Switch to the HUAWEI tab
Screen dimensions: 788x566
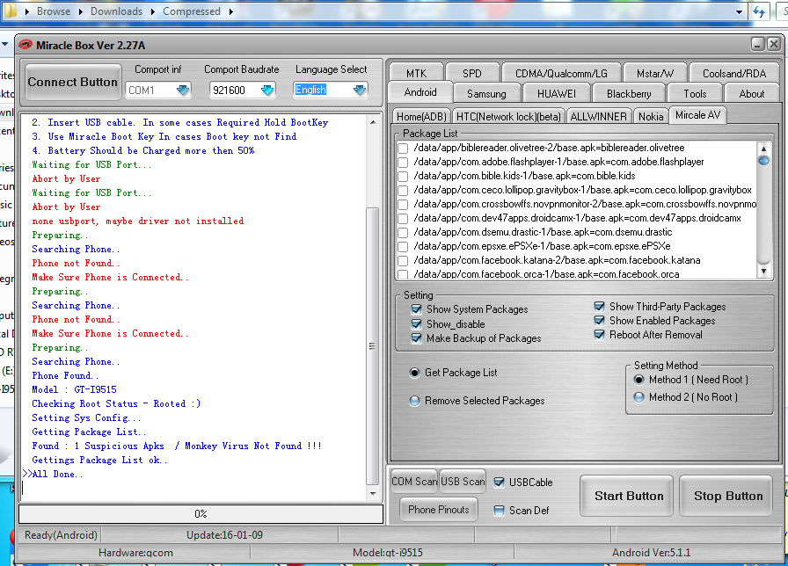[x=557, y=94]
